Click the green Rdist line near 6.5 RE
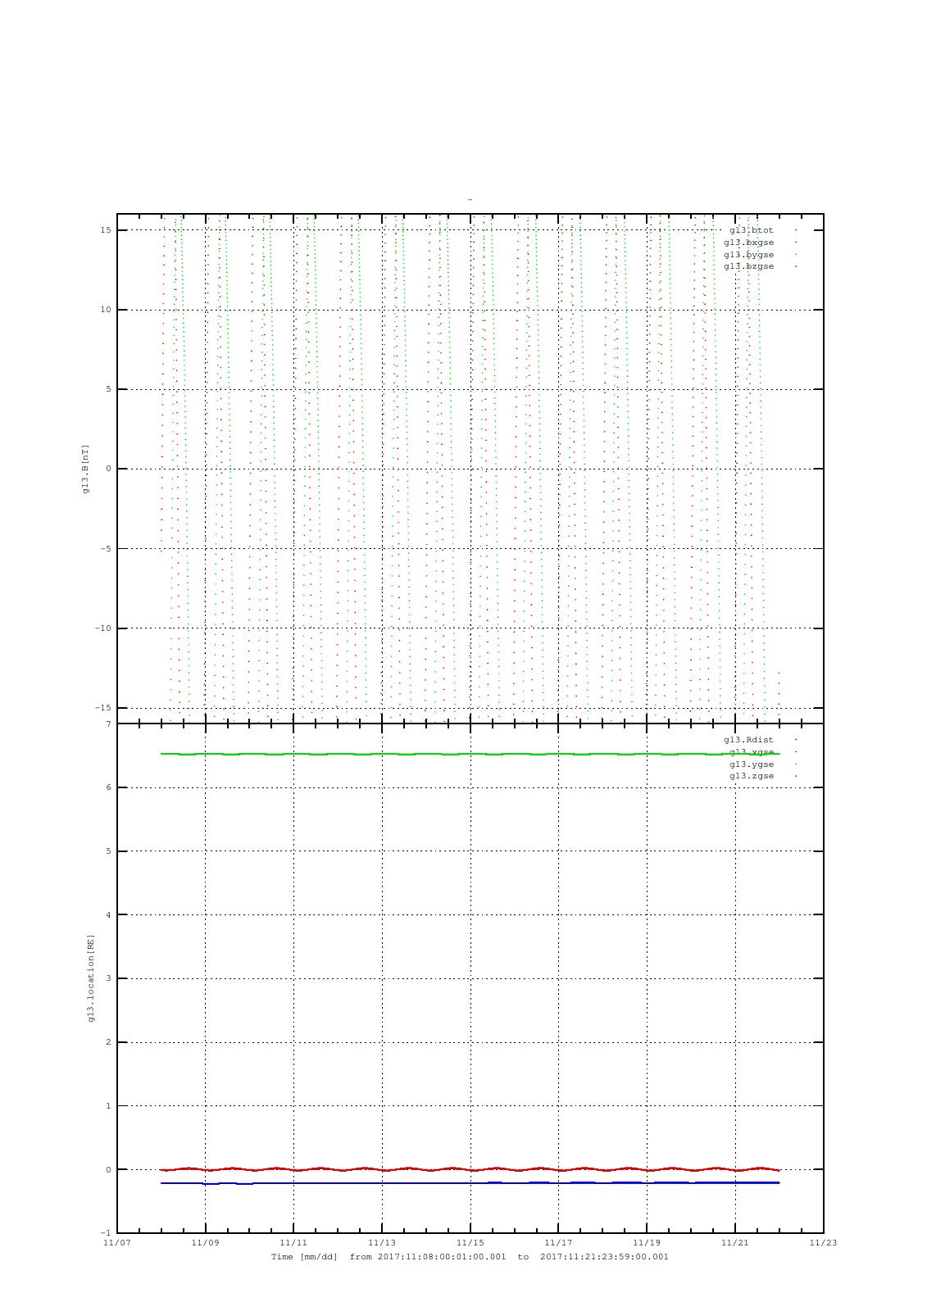927x1311 pixels. pyautogui.click(x=470, y=754)
